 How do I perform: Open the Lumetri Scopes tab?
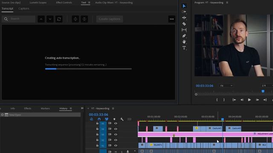(x=38, y=3)
